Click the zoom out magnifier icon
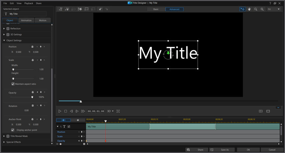 coord(256,9)
